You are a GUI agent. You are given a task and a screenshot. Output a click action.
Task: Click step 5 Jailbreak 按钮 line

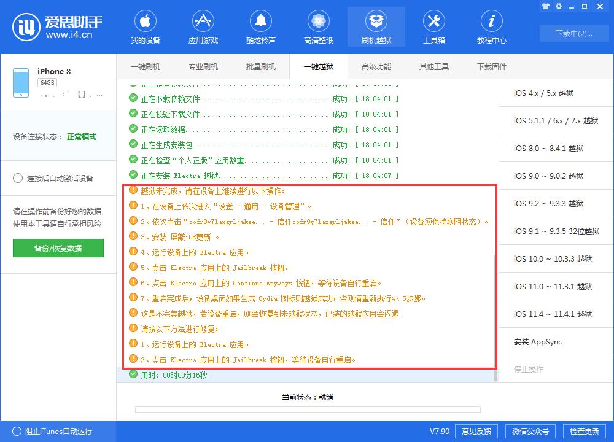point(209,268)
